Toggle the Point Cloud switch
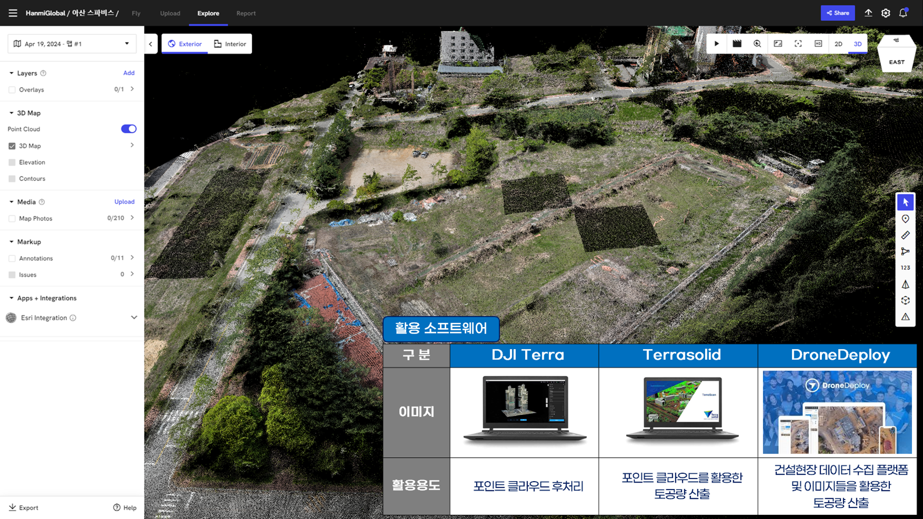 [129, 129]
